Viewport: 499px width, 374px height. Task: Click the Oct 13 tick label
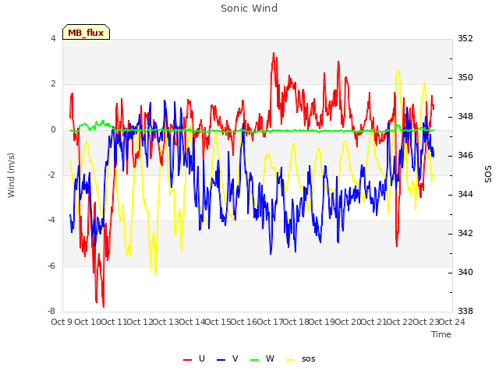coord(165,322)
